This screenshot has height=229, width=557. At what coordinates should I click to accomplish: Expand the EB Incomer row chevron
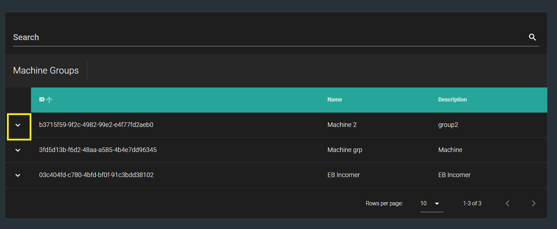click(18, 175)
